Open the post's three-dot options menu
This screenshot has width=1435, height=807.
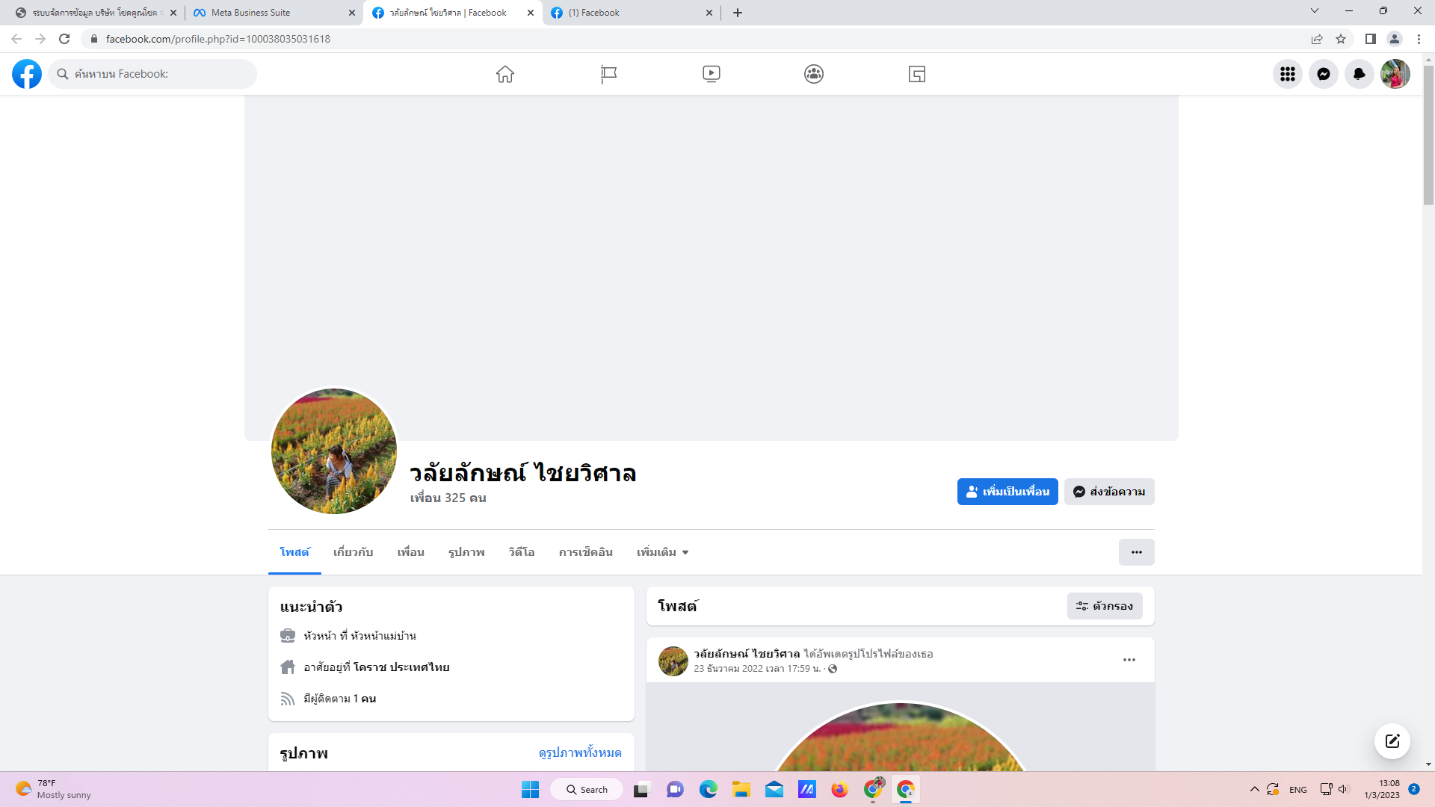1129,660
